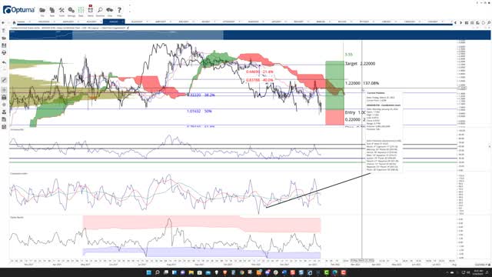492x277 pixels.
Task: Select the black trend line in the oscillator pane
Action: (x=317, y=190)
